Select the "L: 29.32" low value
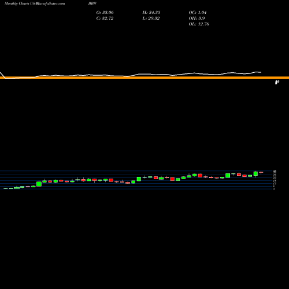This screenshot has height=289, width=289. 151,18
